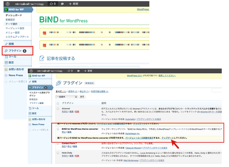Click digitalstage inc. author link

click(132, 134)
